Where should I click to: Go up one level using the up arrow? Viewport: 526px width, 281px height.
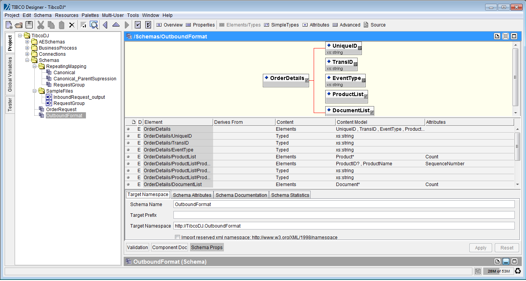point(116,25)
